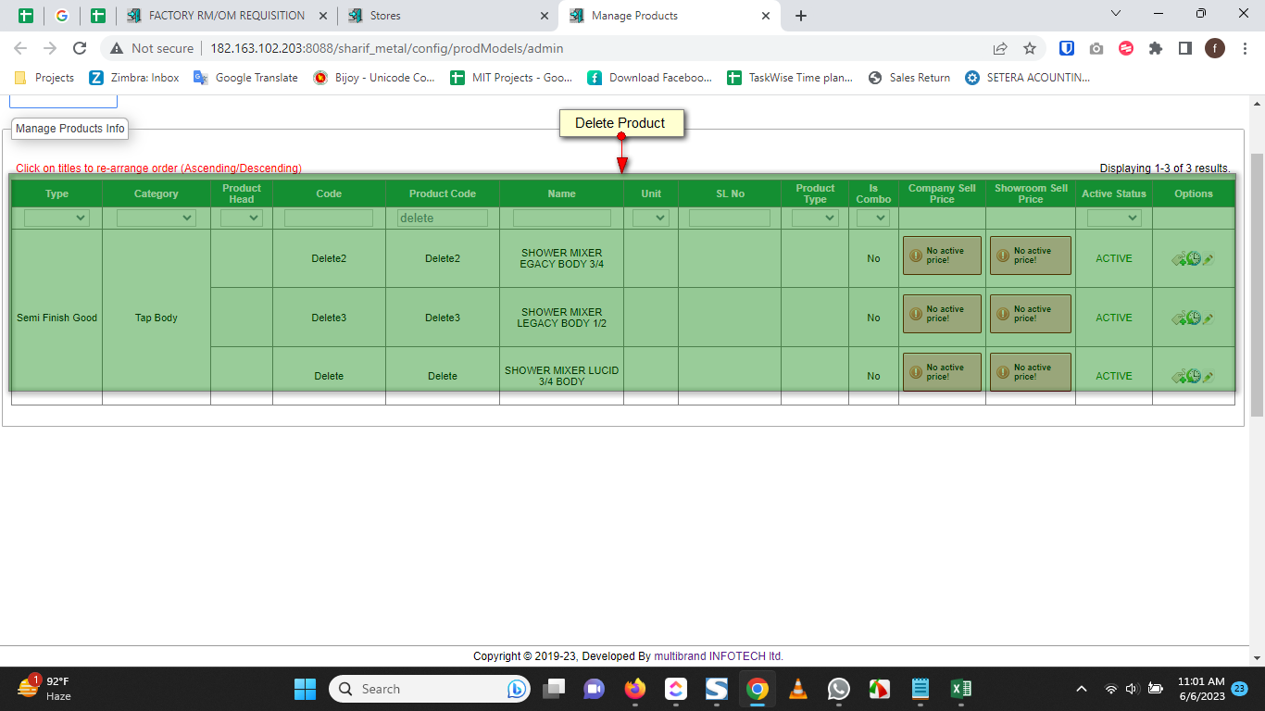This screenshot has height=711, width=1265.
Task: Launch VLC media player from the taskbar
Action: [797, 689]
